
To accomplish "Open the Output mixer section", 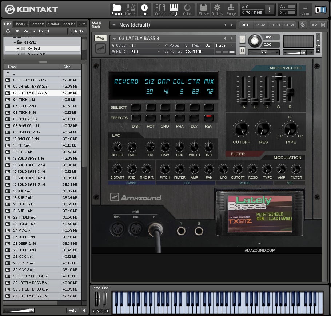I will 160,9.
